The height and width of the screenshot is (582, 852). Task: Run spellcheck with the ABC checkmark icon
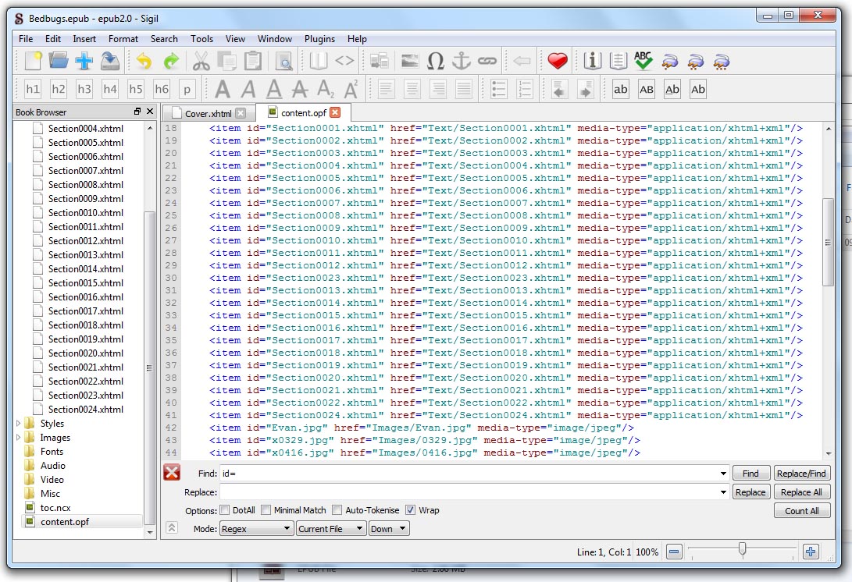pos(643,61)
